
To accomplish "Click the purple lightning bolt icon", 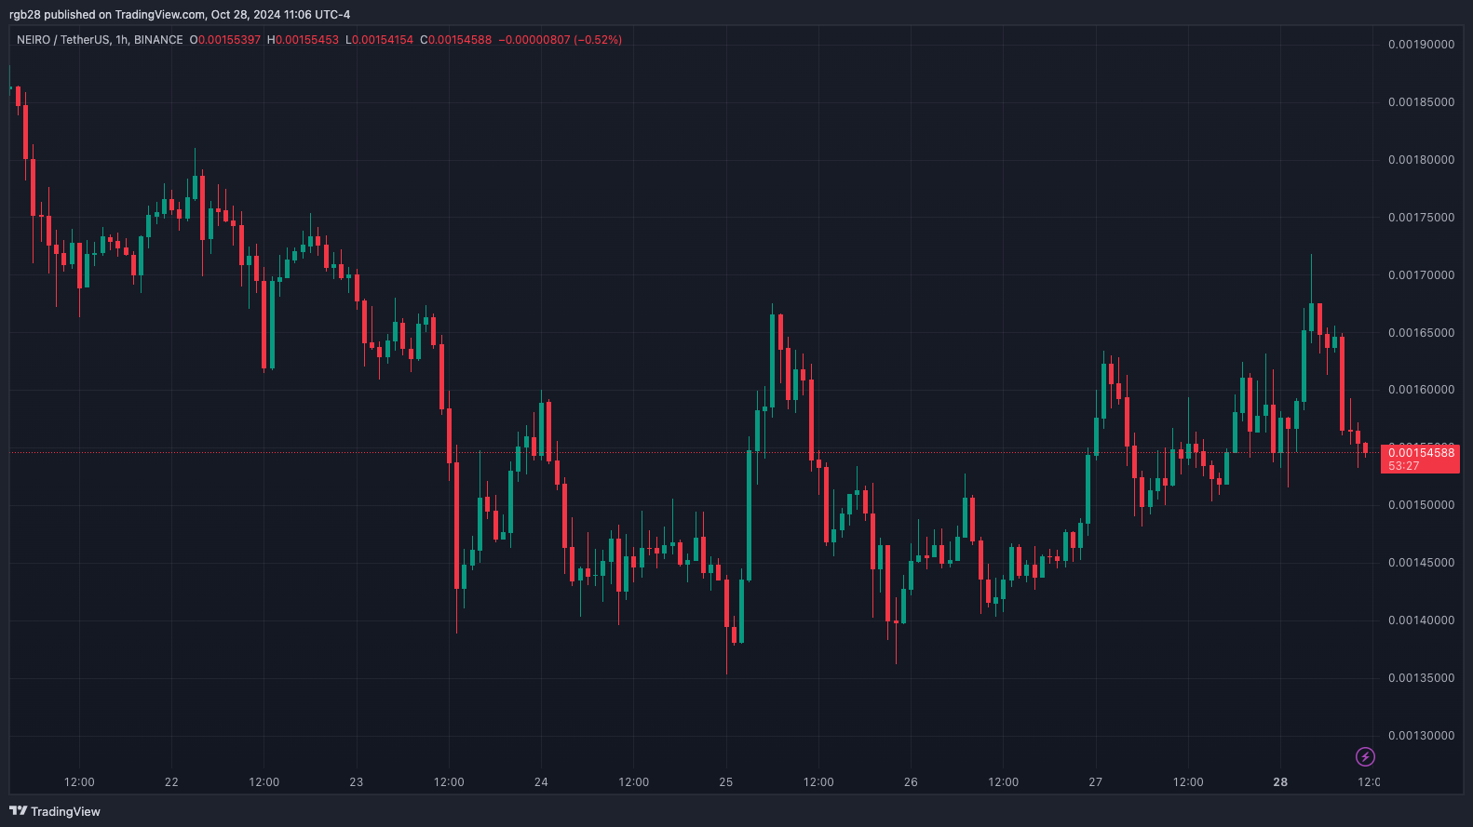I will [1365, 756].
